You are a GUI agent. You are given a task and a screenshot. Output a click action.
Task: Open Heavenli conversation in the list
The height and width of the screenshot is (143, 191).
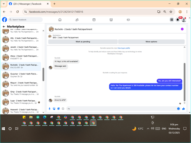point(21,111)
